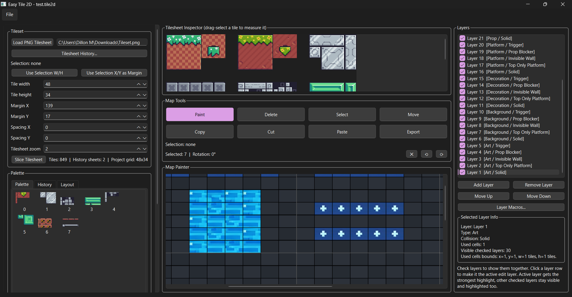Add a new layer
This screenshot has width=572, height=297.
click(483, 185)
